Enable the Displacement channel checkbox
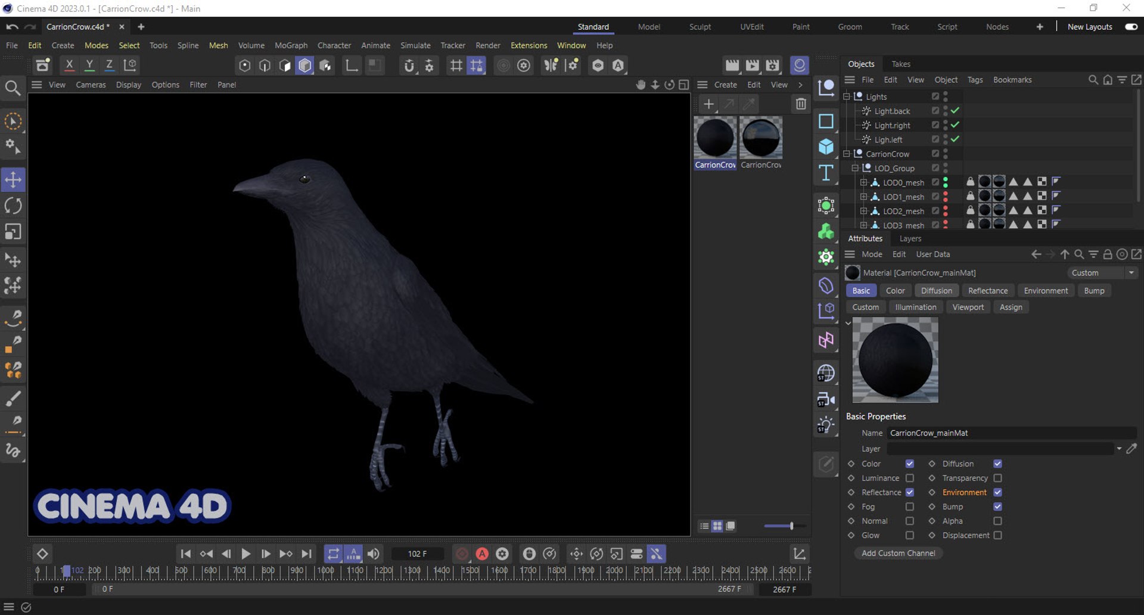Viewport: 1144px width, 615px height. (997, 535)
